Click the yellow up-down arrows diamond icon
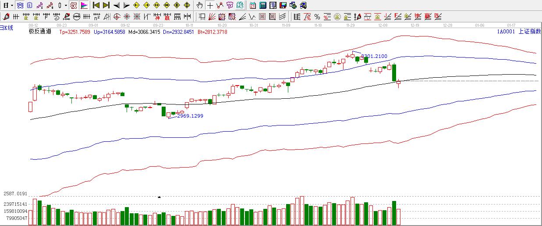This screenshot has height=226, width=542. click(x=187, y=5)
